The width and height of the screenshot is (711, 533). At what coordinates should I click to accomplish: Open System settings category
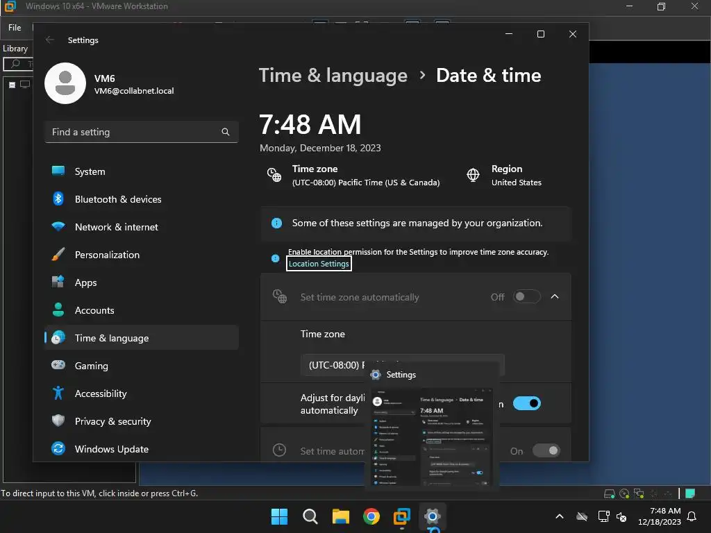click(142, 171)
